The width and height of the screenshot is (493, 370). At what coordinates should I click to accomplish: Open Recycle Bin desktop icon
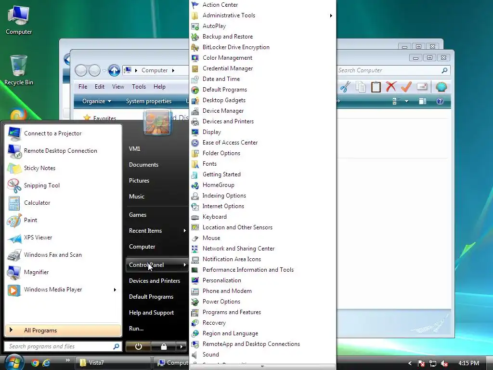click(x=19, y=70)
